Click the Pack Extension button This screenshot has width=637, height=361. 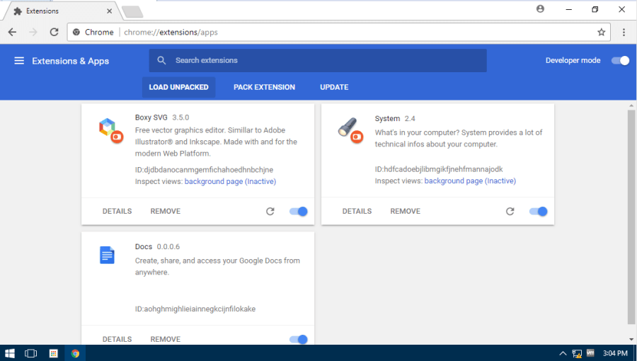(264, 87)
